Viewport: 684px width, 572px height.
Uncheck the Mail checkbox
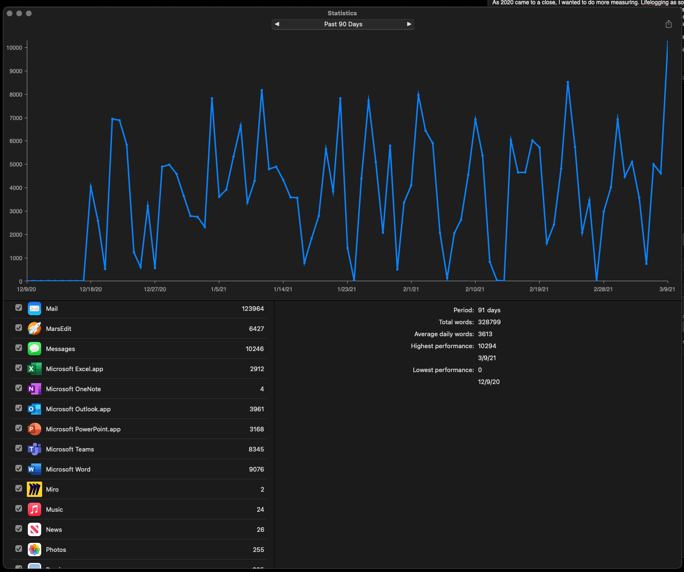click(x=19, y=308)
